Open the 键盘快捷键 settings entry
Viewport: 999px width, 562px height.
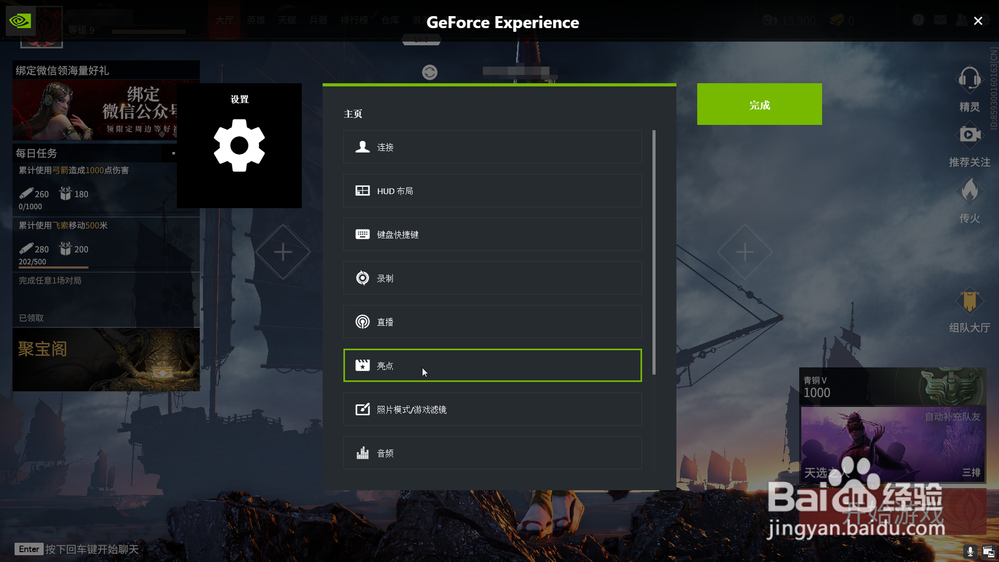pyautogui.click(x=492, y=234)
